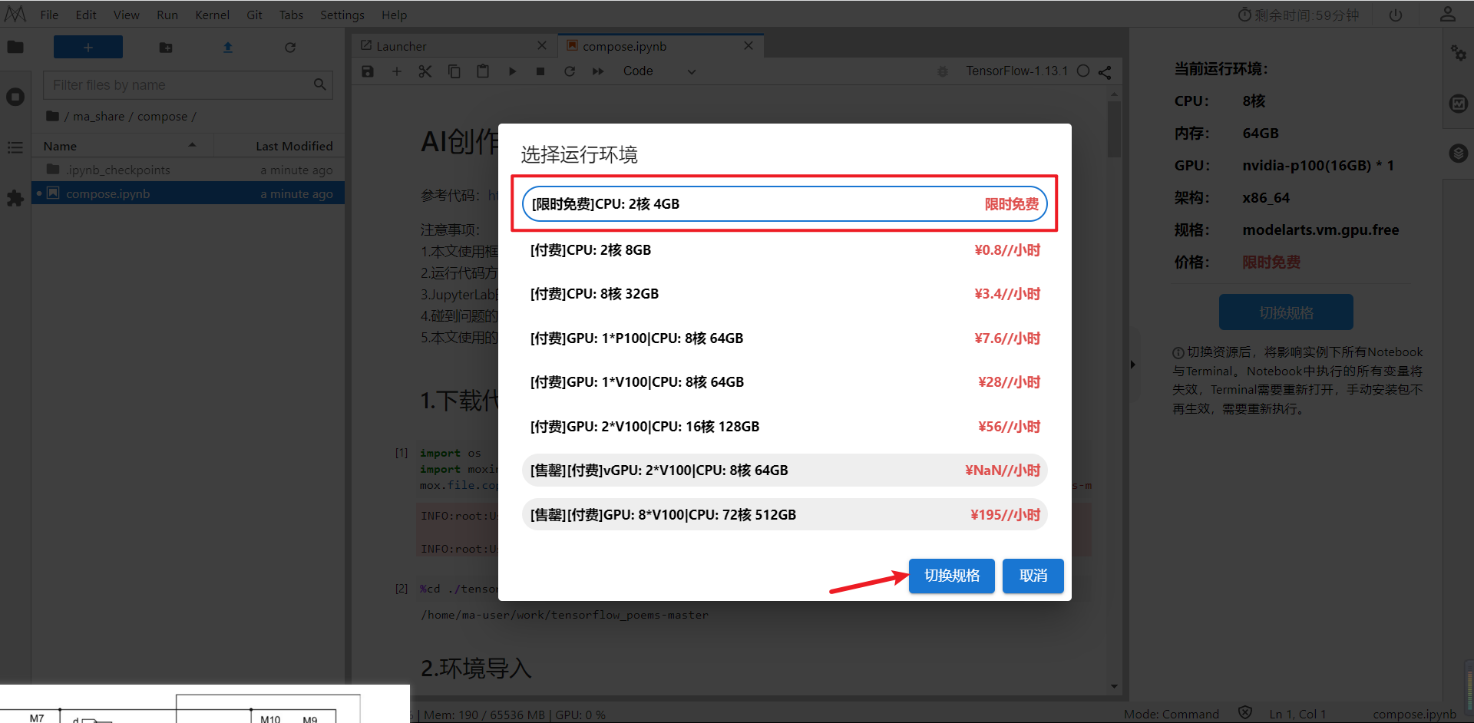Open the user account icon

pyautogui.click(x=1448, y=15)
